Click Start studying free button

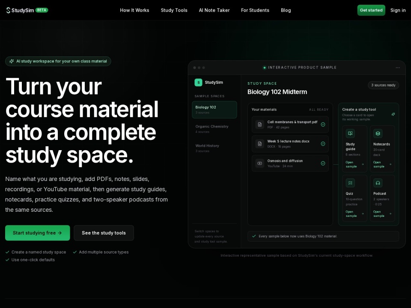pos(38,233)
